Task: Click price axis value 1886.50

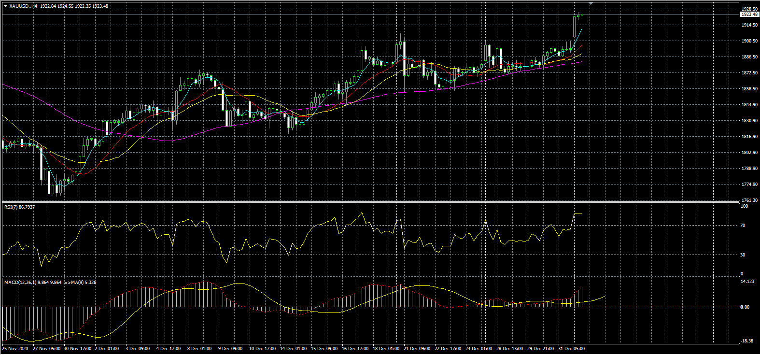Action: point(749,57)
